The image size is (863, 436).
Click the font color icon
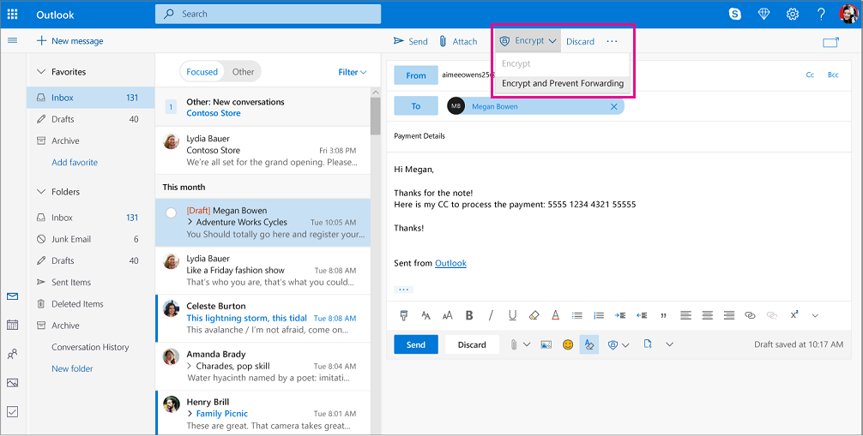tap(555, 315)
